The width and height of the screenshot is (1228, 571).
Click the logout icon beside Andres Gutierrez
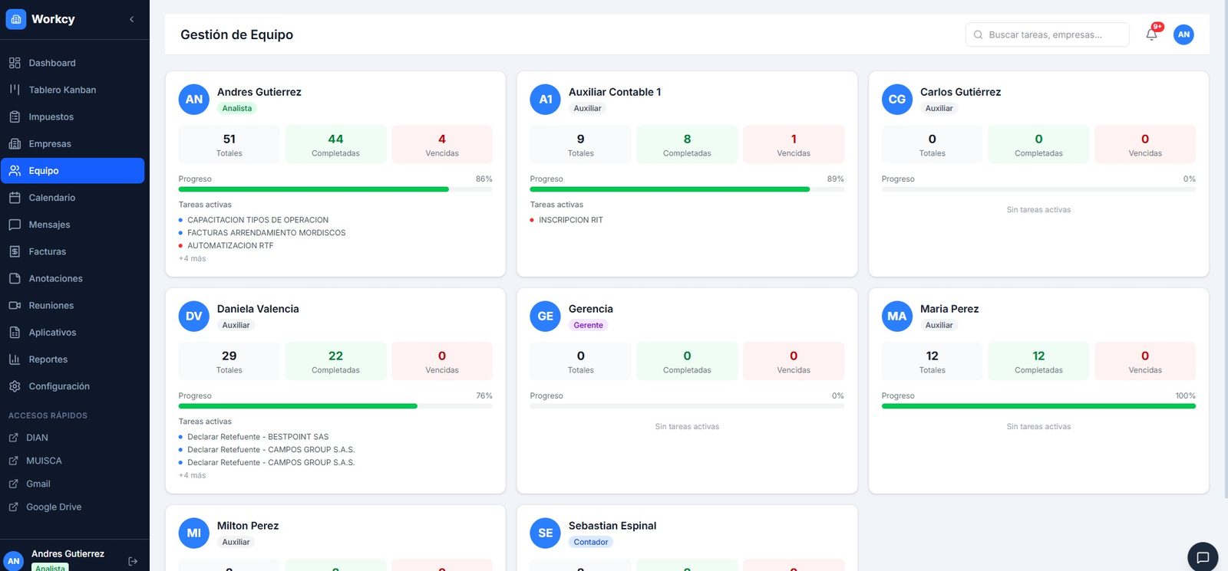[x=133, y=561]
